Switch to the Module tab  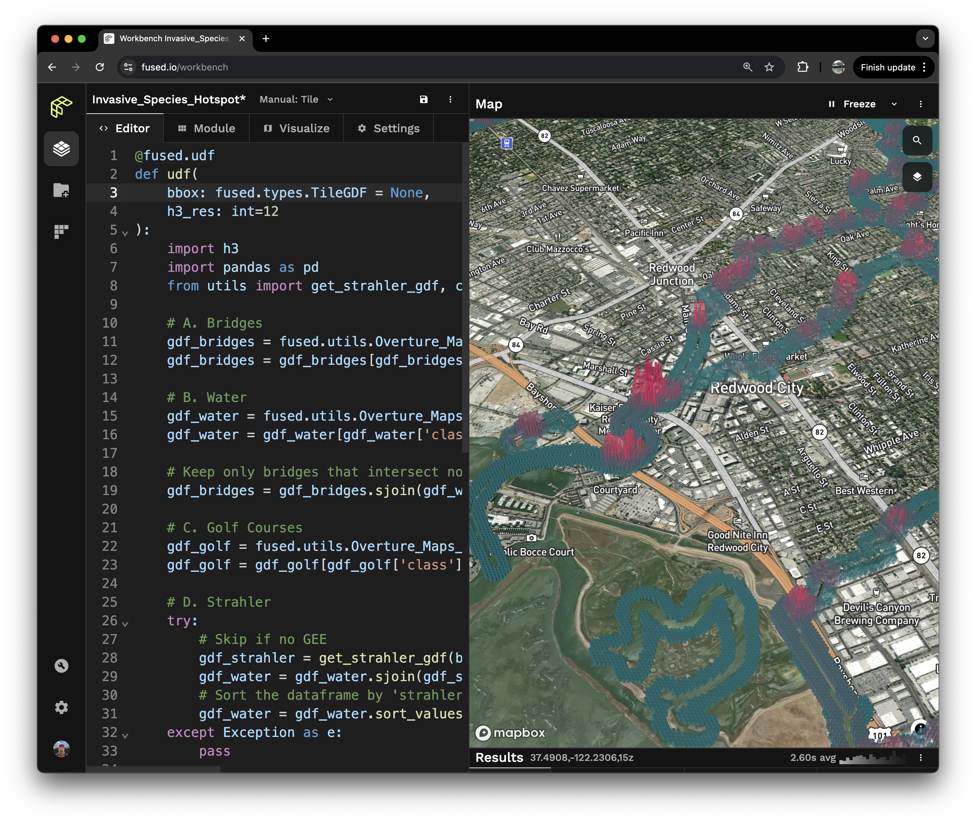(206, 128)
